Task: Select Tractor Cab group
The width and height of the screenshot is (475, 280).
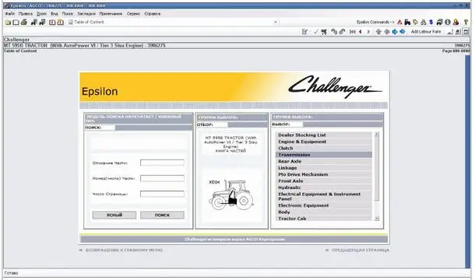Action: (323, 219)
